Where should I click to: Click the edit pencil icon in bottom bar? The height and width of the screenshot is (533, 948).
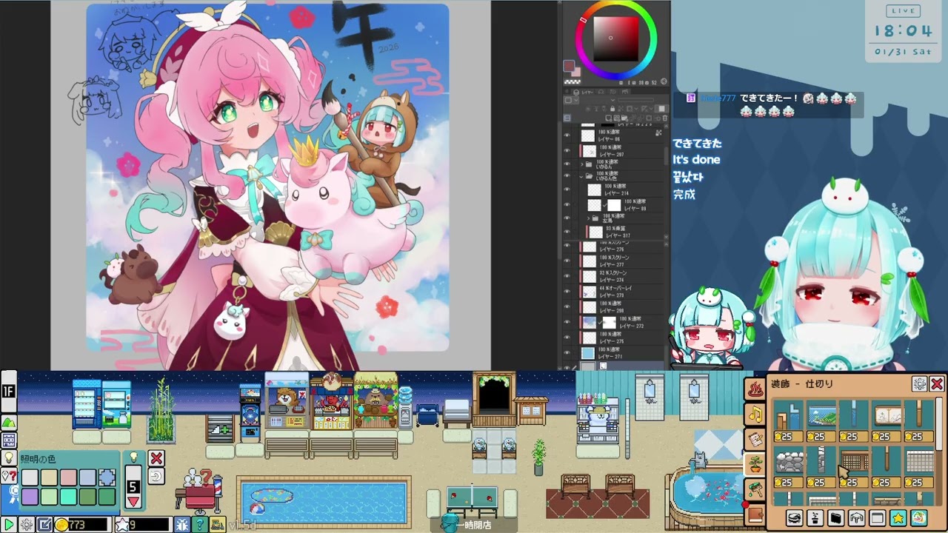point(44,525)
